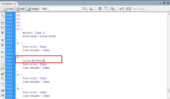Open the File Management arrows menu

point(85,9)
